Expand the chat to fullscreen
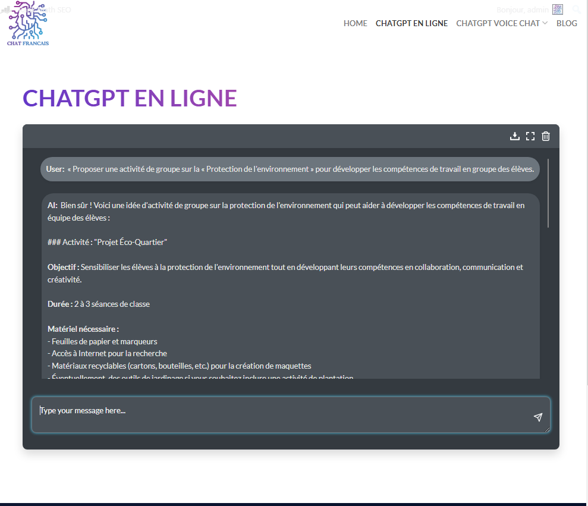The image size is (588, 506). tap(530, 136)
